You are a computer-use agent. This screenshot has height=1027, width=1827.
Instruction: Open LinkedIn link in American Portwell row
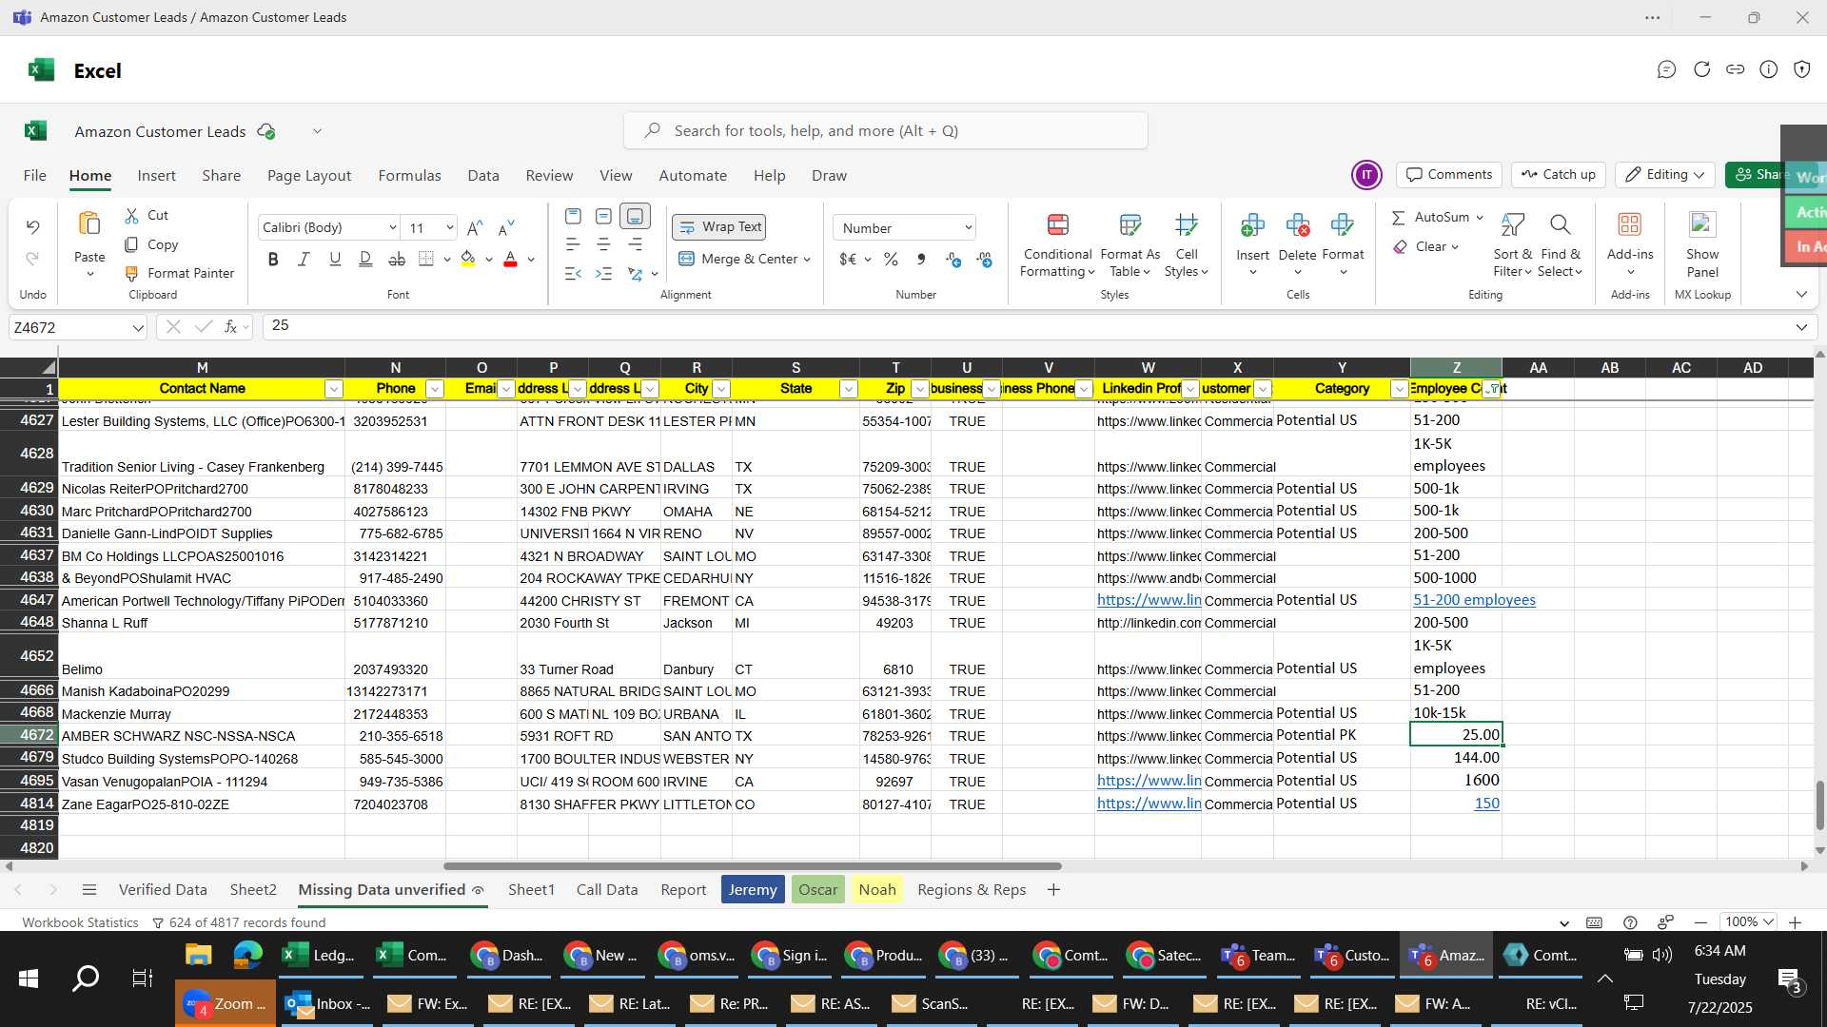pyautogui.click(x=1149, y=600)
